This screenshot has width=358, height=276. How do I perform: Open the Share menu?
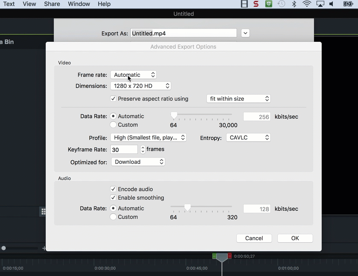[52, 4]
